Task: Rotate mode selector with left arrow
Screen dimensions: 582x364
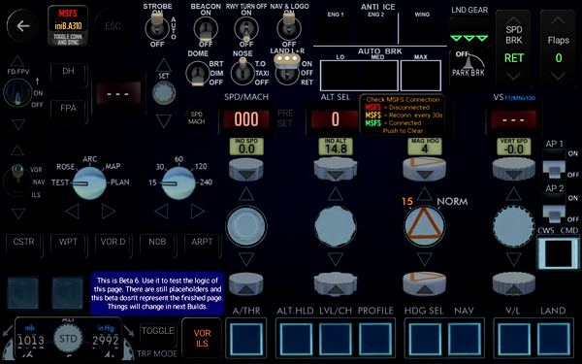Action: point(72,212)
